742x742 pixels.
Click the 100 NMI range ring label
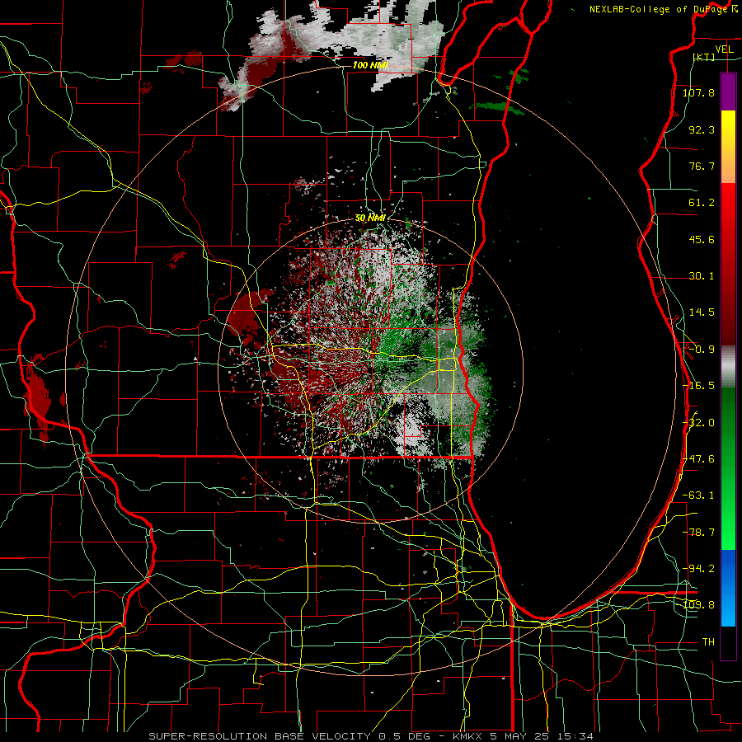370,65
